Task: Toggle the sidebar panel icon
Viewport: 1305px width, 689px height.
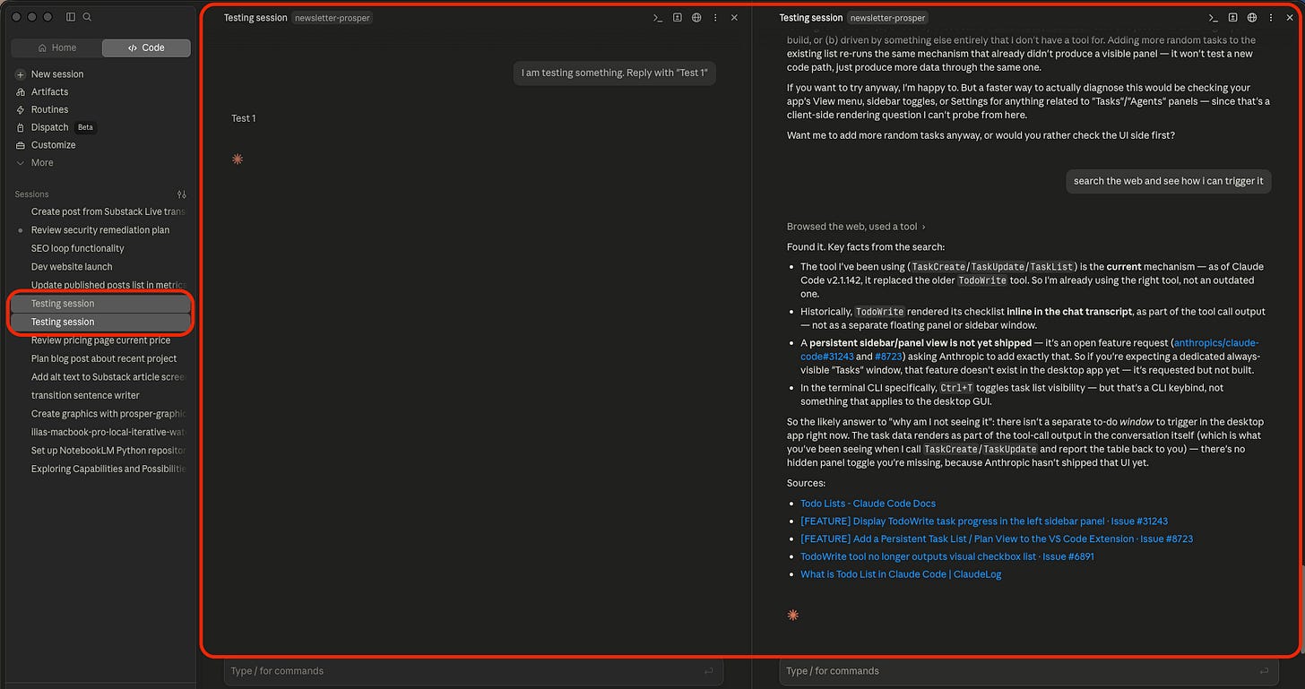Action: [x=72, y=17]
